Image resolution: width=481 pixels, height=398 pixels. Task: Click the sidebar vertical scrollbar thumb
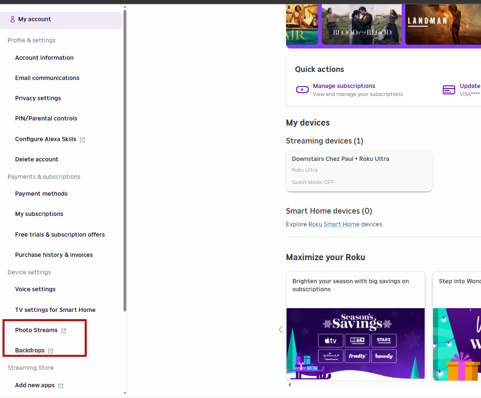[125, 161]
